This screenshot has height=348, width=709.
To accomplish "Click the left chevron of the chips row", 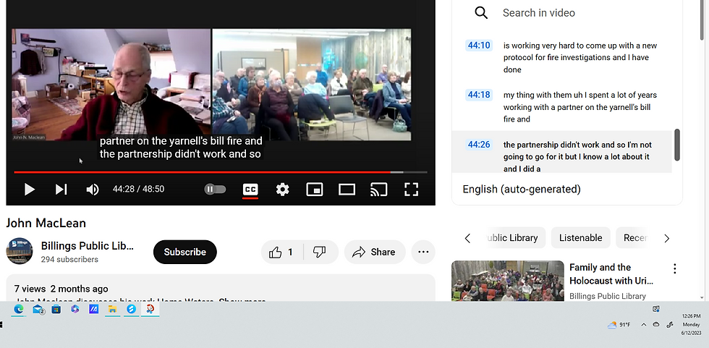I will 467,238.
